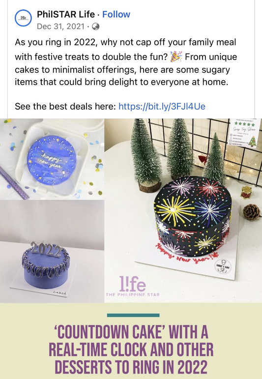The width and height of the screenshot is (262, 379).
Task: Click the post caption text about festive treats
Action: 126,62
